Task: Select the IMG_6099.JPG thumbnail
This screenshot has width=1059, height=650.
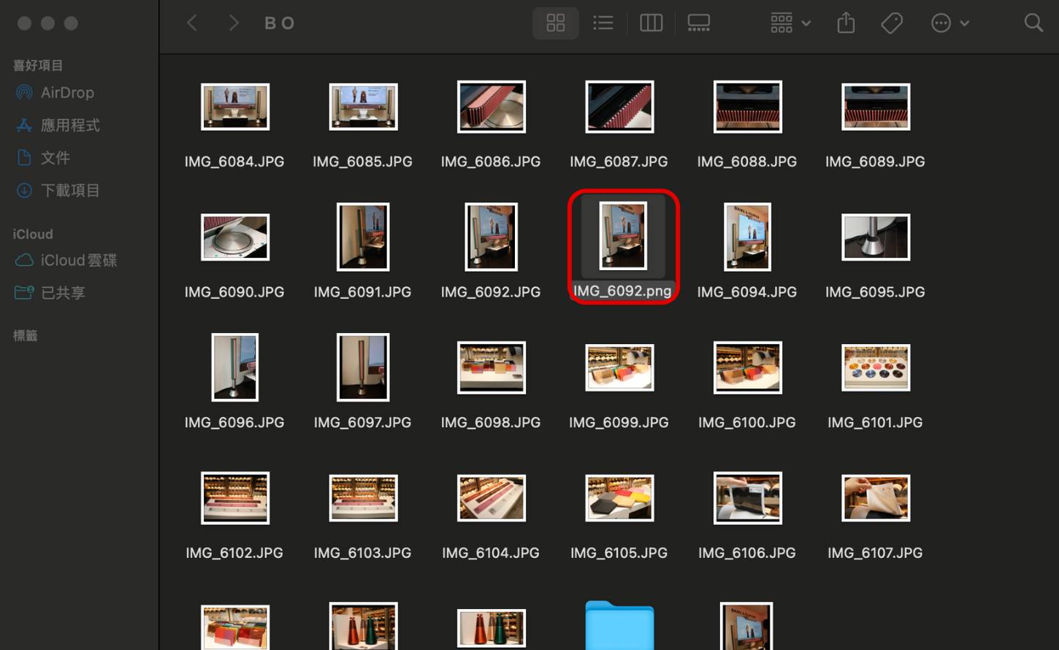Action: click(x=619, y=367)
